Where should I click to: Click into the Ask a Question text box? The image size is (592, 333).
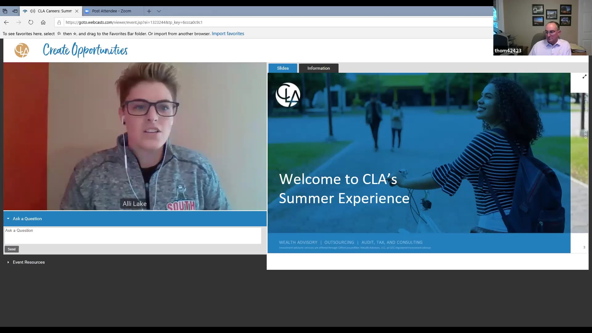(133, 236)
